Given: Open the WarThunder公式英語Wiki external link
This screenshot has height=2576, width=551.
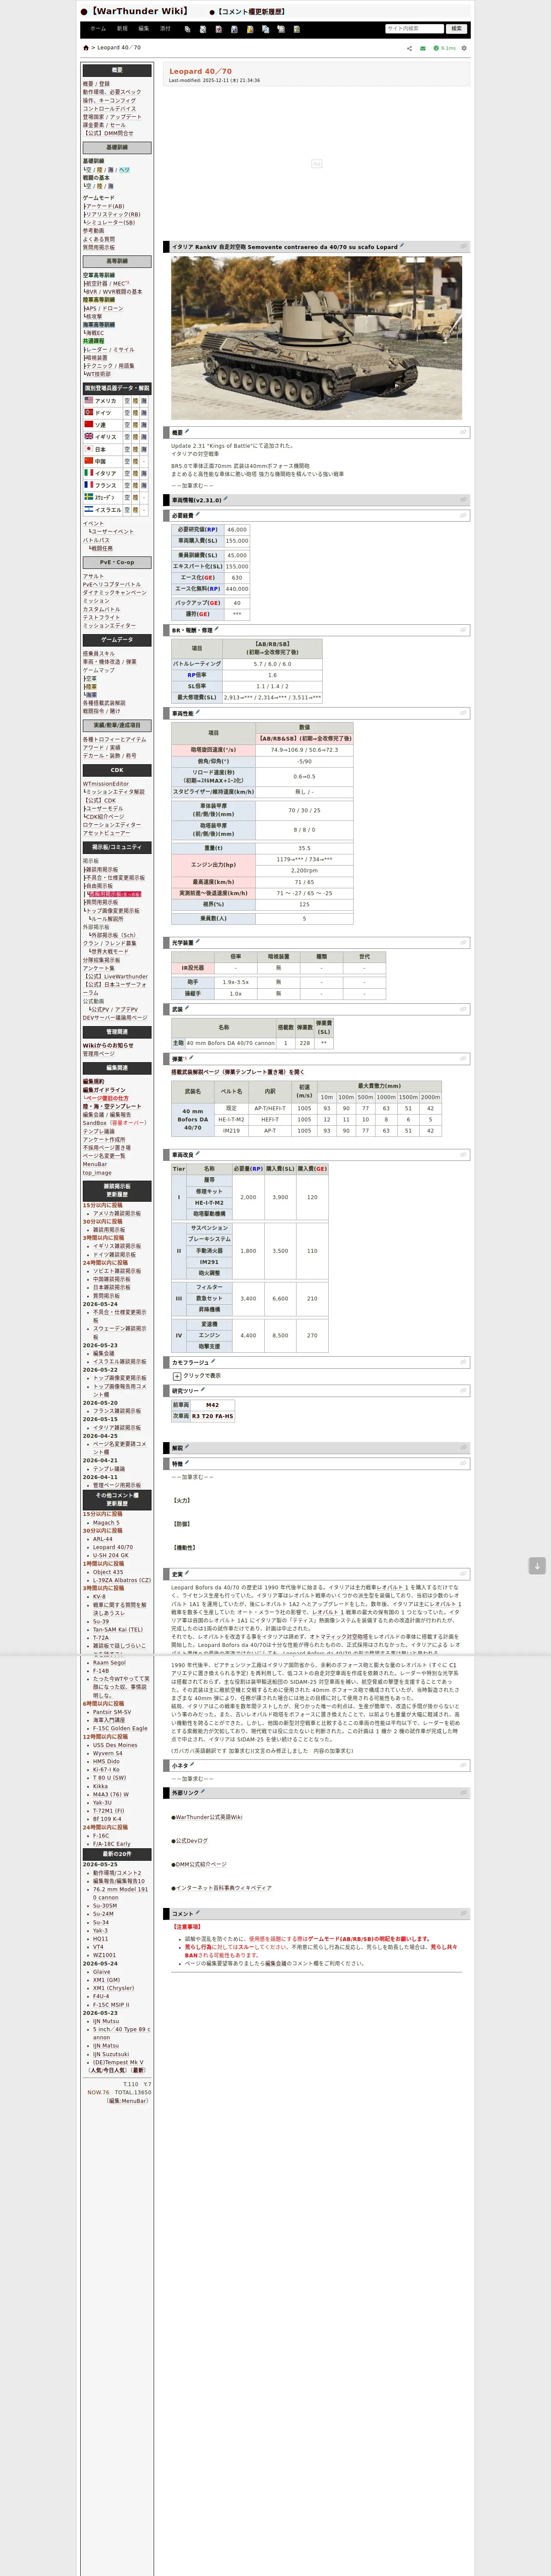Looking at the screenshot, I should (x=209, y=1817).
